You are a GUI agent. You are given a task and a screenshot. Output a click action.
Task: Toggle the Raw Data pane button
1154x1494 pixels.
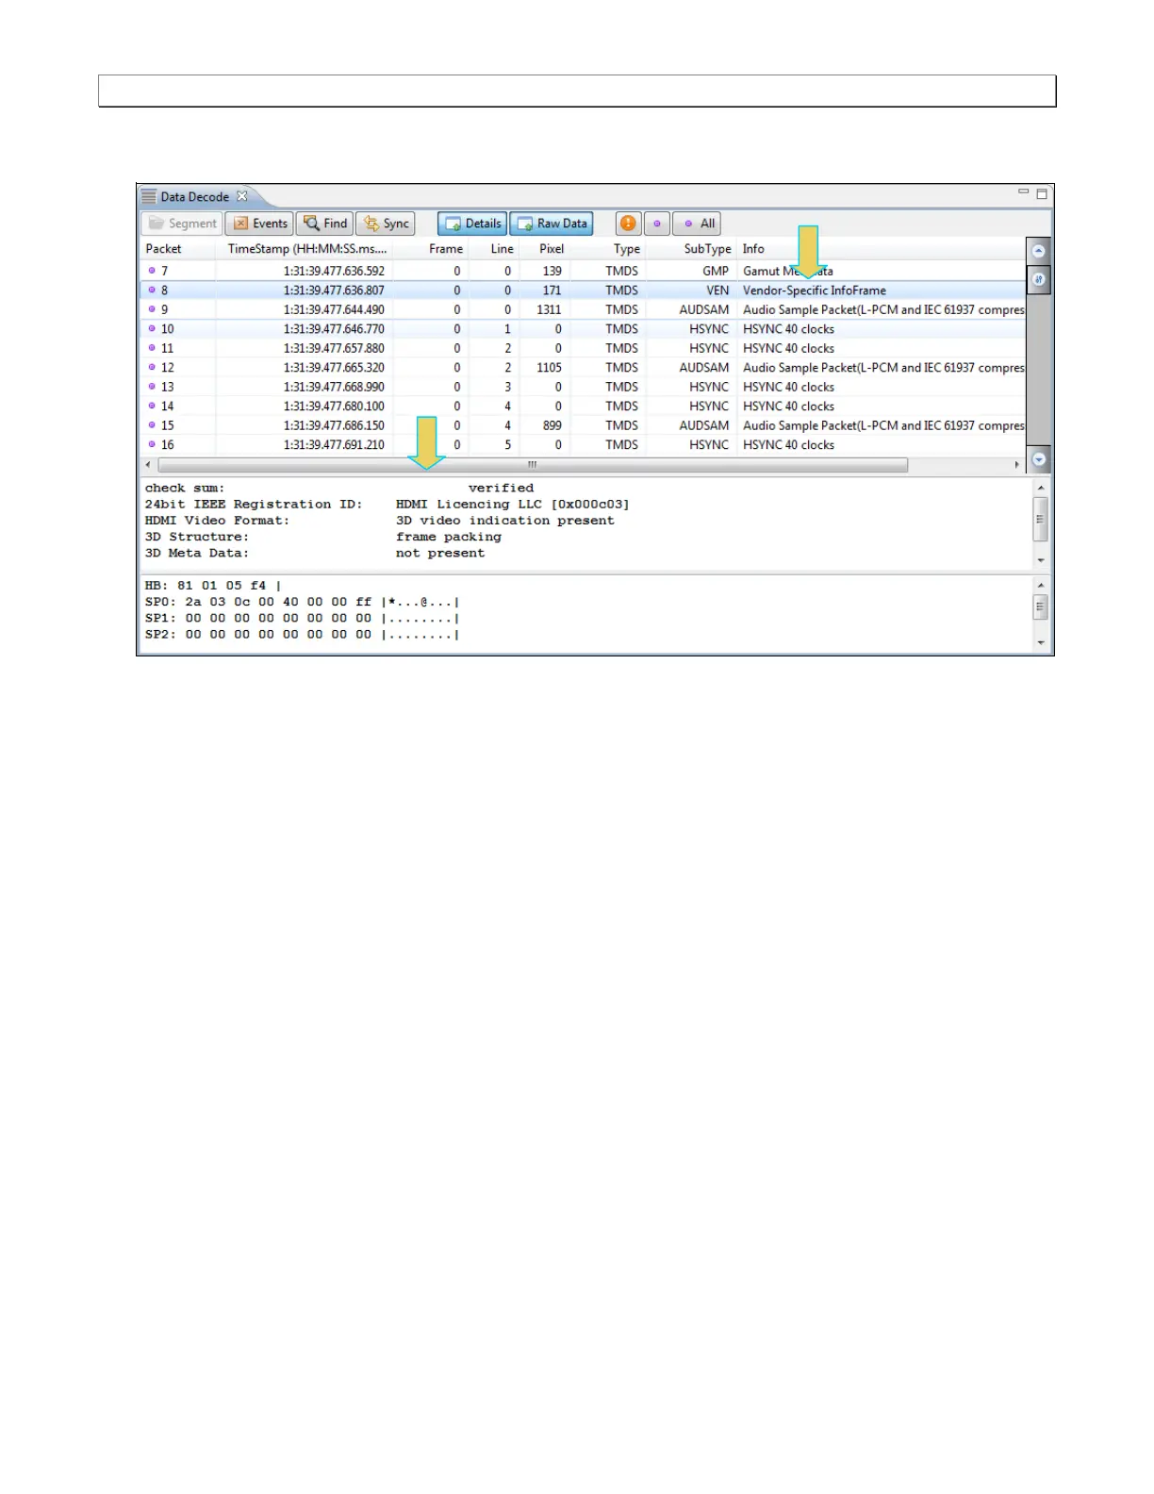point(552,224)
